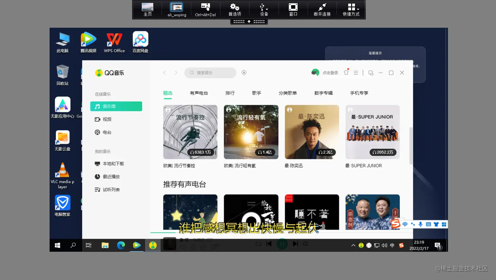Click the 最·陈奕迅 title text below cover

pos(294,166)
